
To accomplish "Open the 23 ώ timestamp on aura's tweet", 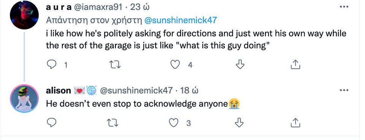I will tap(140, 7).
